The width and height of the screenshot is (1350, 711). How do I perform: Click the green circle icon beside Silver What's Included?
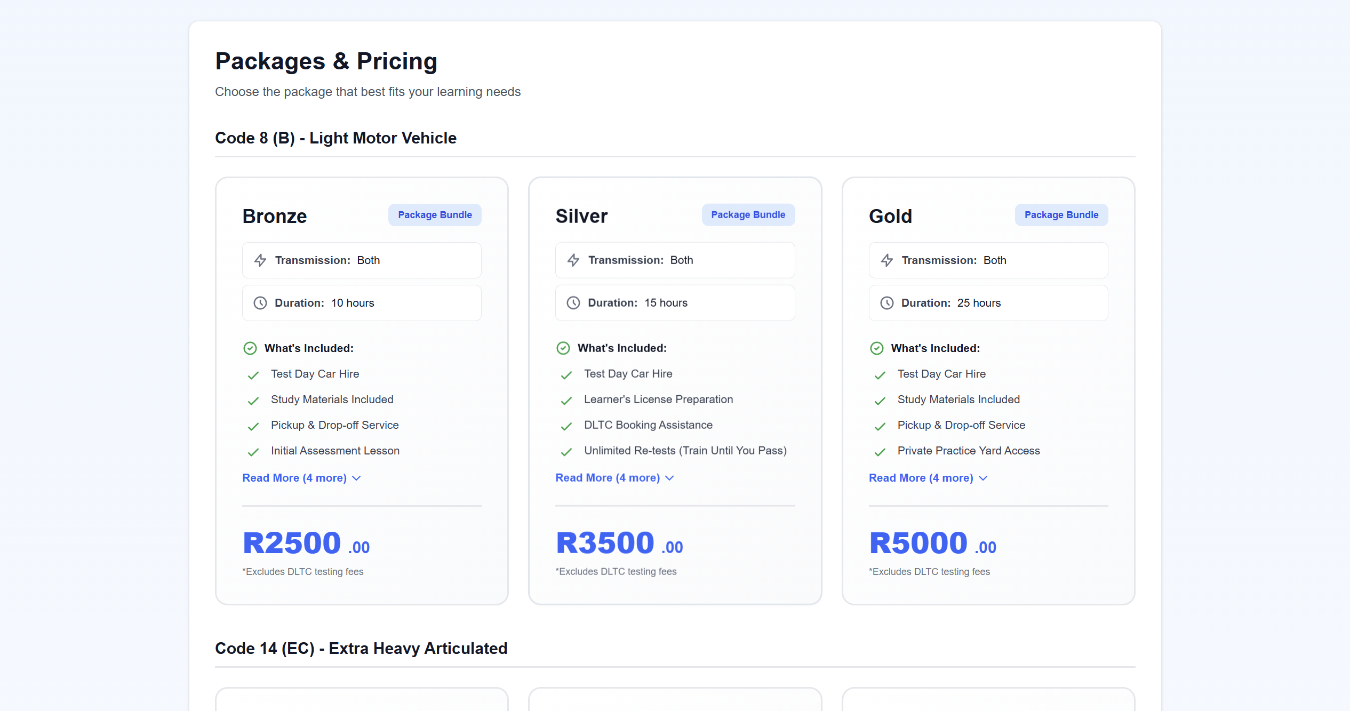[563, 348]
